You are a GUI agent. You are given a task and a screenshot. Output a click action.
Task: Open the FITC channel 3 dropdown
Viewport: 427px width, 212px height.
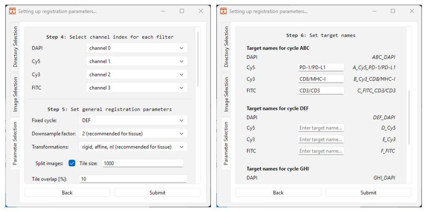pyautogui.click(x=136, y=88)
